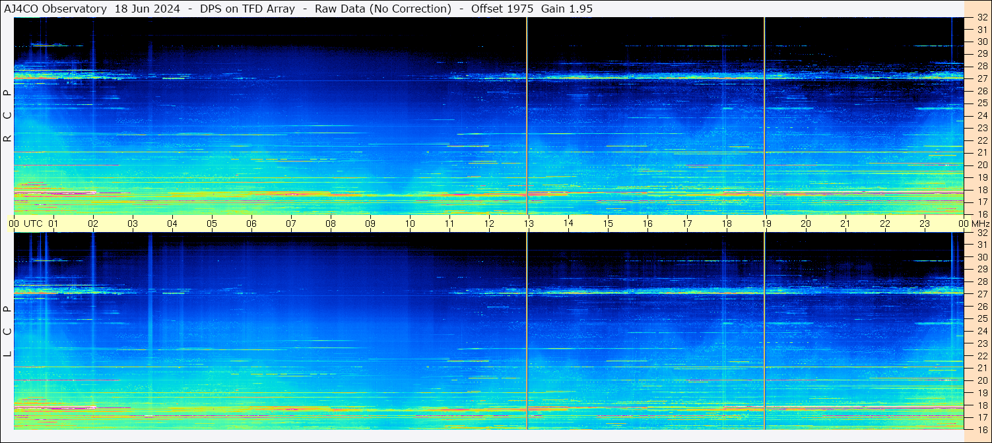Click the vertical RCP panel label
The image size is (992, 443).
pyautogui.click(x=8, y=116)
